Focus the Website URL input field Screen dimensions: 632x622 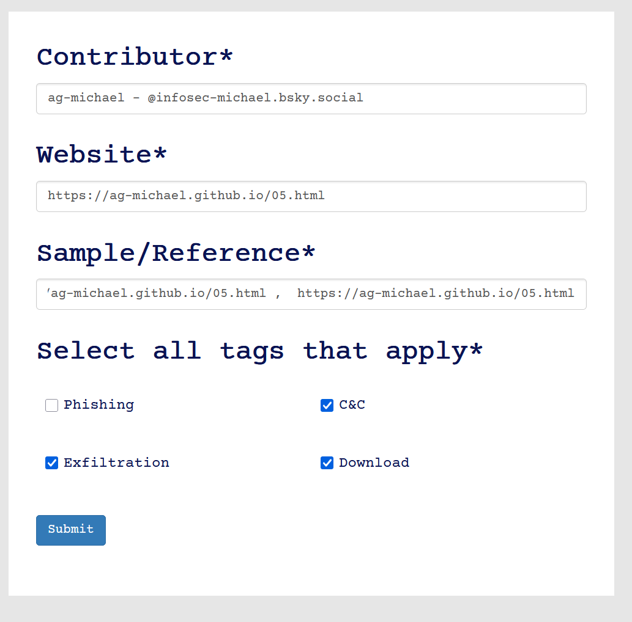point(311,196)
